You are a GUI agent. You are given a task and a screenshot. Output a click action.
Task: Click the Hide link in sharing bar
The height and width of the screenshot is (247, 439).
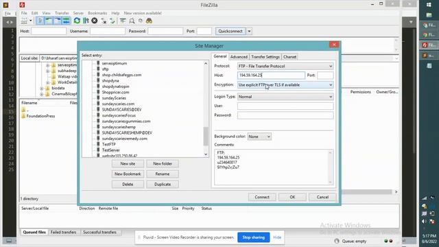[277, 237]
